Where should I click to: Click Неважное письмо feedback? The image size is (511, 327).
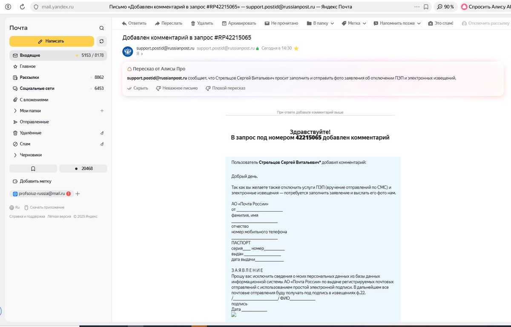pos(177,88)
